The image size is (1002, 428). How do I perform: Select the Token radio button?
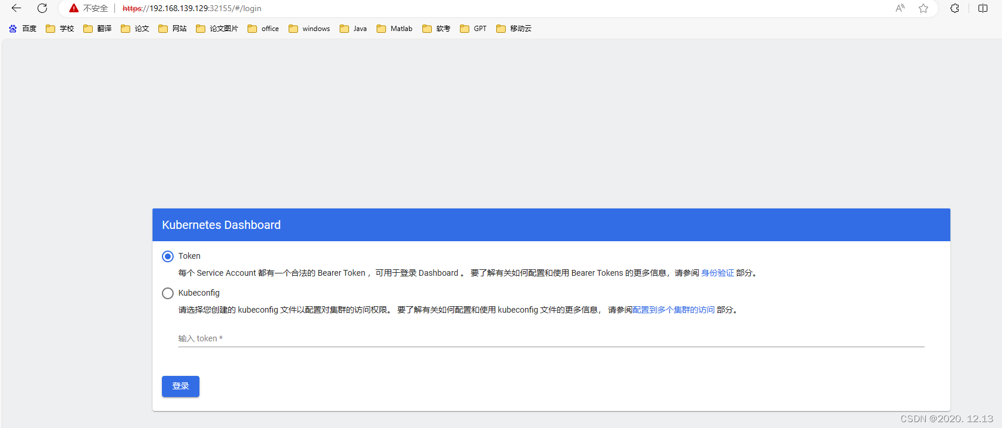coord(168,256)
